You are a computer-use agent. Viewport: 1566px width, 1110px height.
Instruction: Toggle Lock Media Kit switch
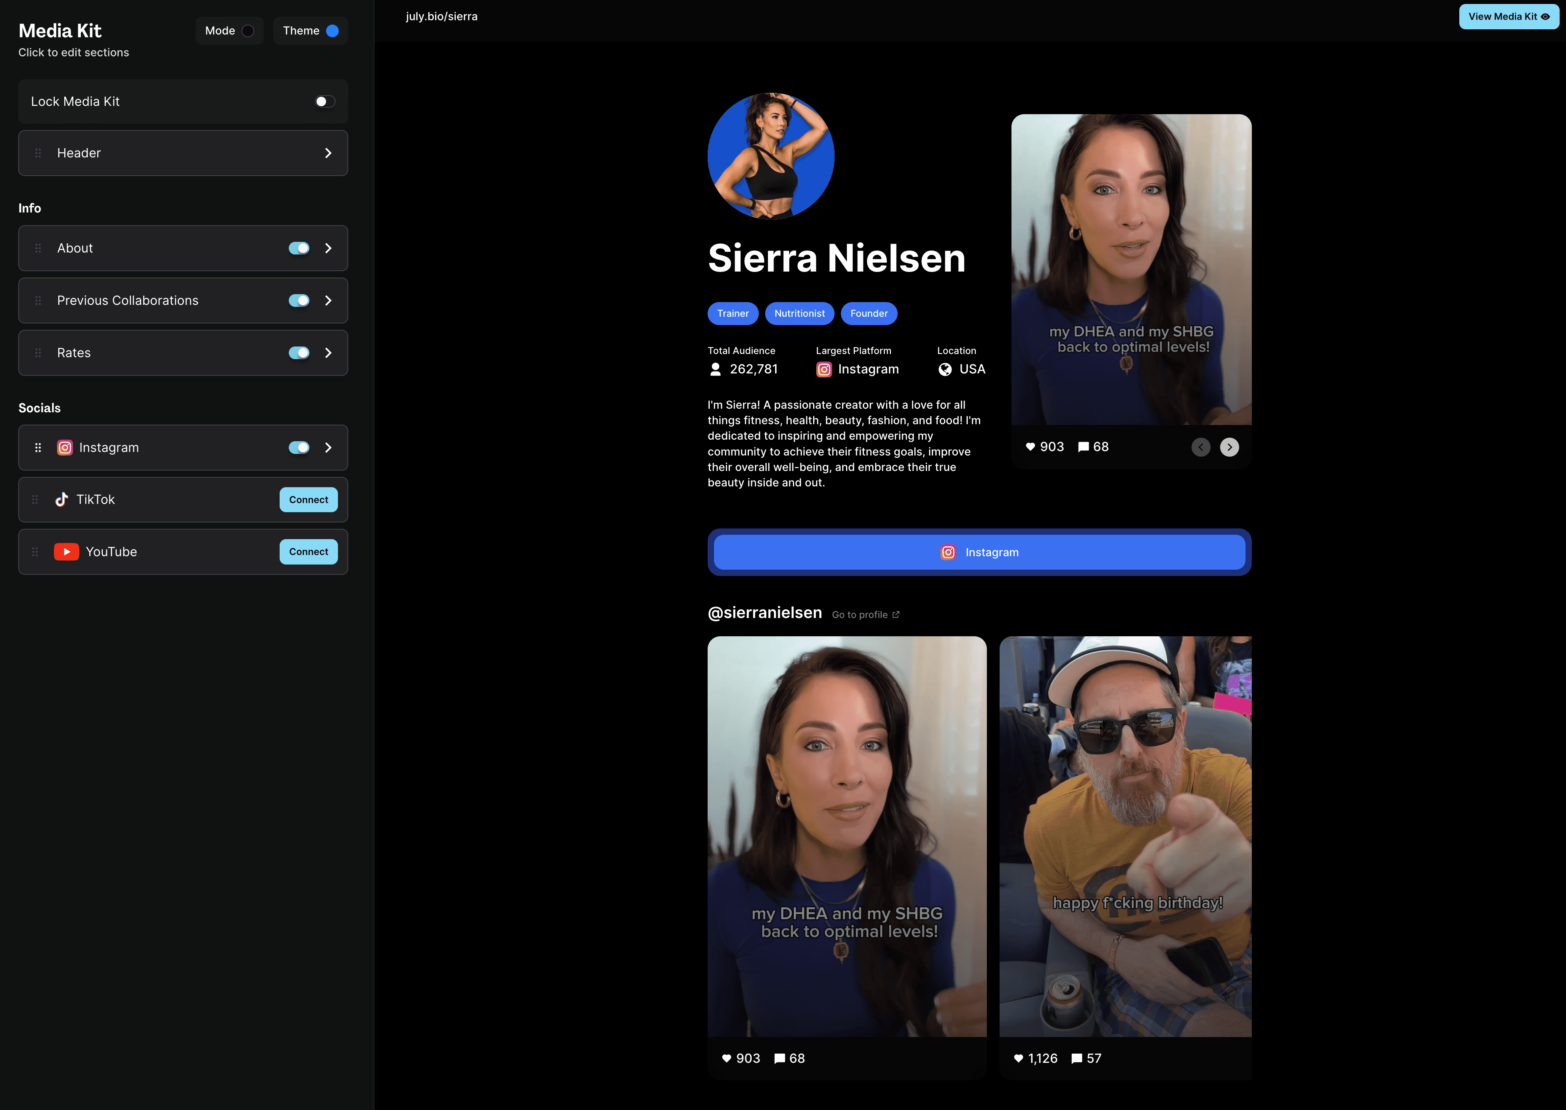(x=325, y=101)
